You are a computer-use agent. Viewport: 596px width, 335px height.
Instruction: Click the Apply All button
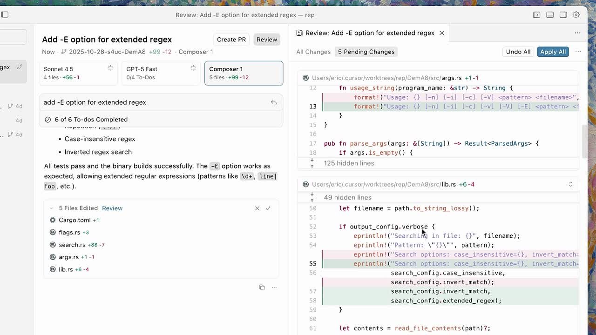tap(553, 52)
